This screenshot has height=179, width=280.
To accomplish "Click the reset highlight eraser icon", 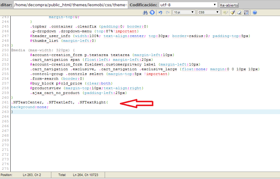I will (x=239, y=12).
